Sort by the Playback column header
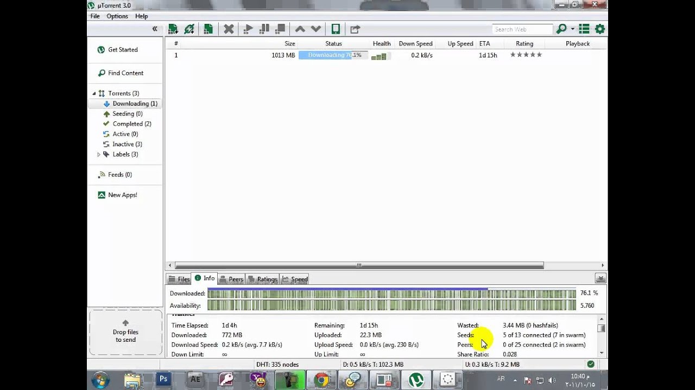The height and width of the screenshot is (390, 695). click(577, 43)
